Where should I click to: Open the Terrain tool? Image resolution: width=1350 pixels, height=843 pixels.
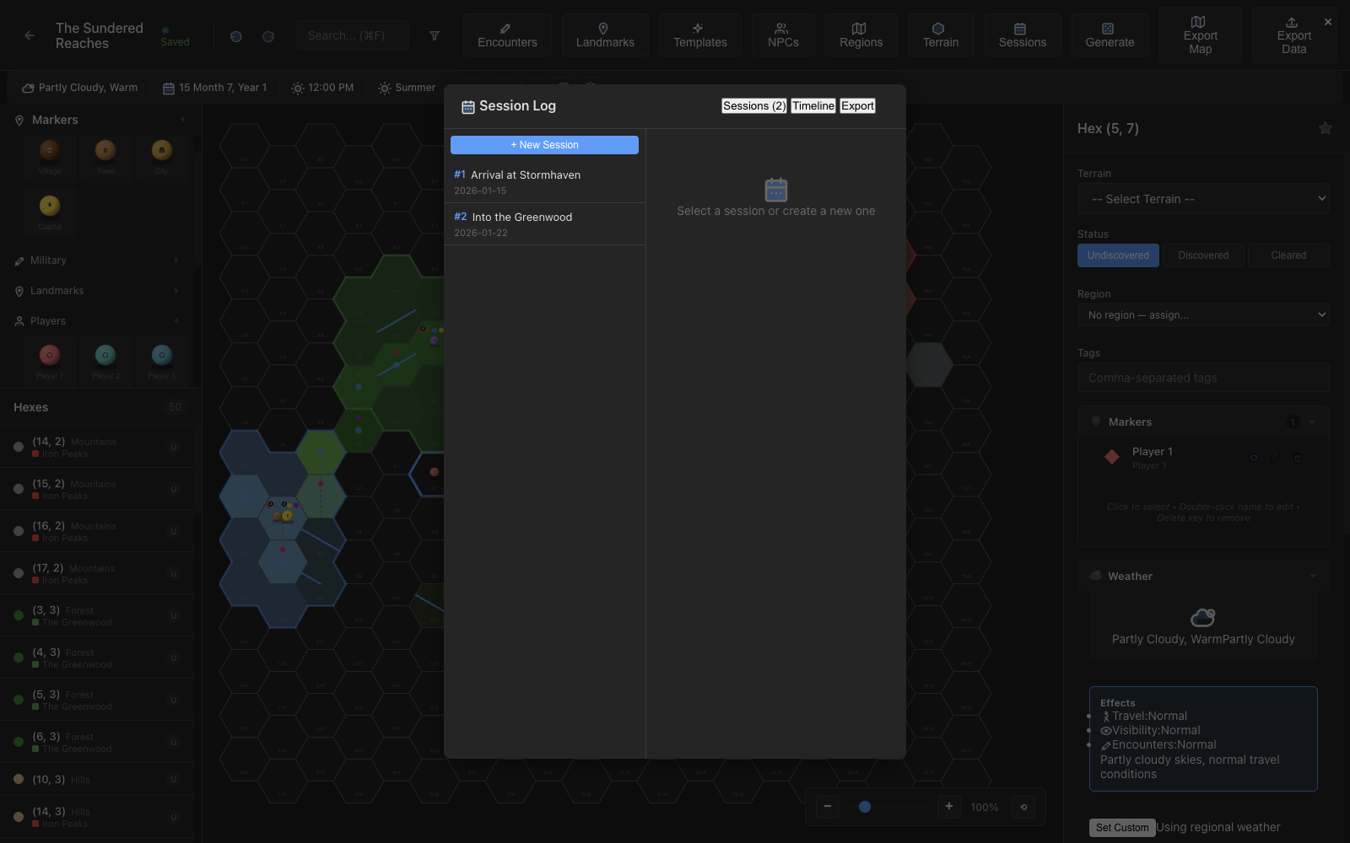point(941,35)
